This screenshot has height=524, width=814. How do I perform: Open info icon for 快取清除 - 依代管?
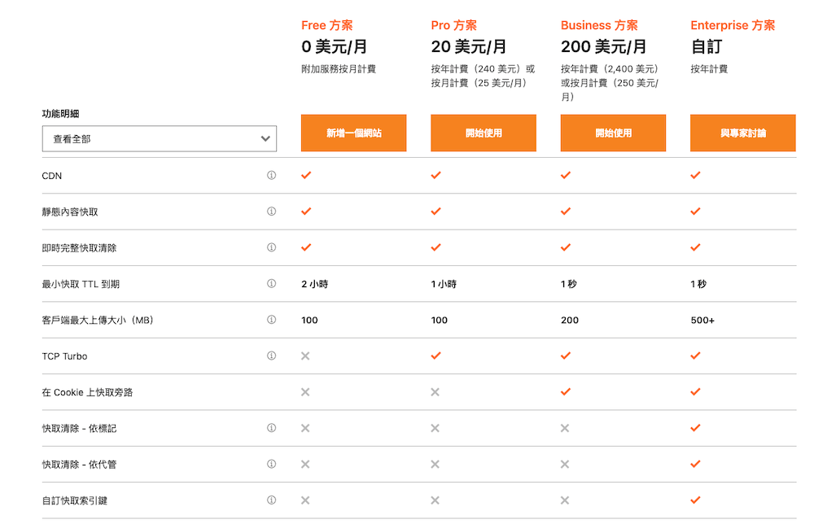271,464
